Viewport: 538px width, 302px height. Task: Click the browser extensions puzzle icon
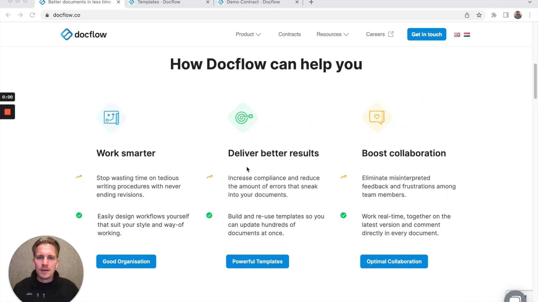coord(494,15)
